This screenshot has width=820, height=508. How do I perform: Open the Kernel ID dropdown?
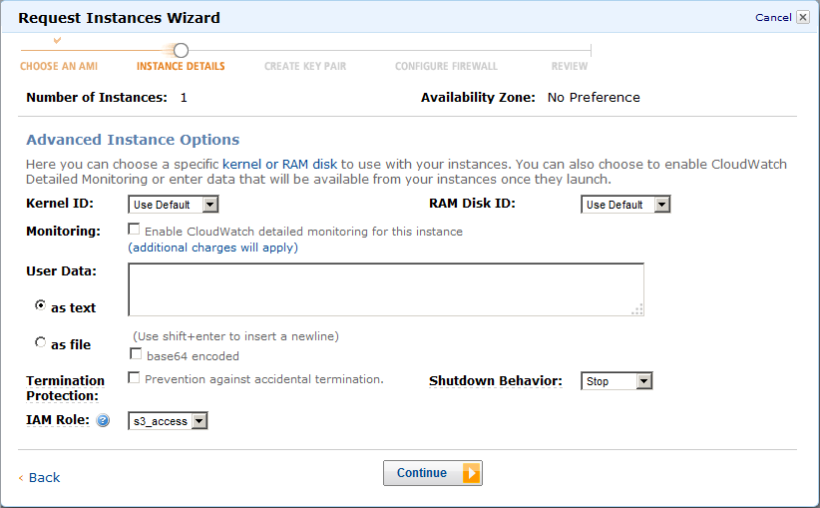(x=174, y=205)
